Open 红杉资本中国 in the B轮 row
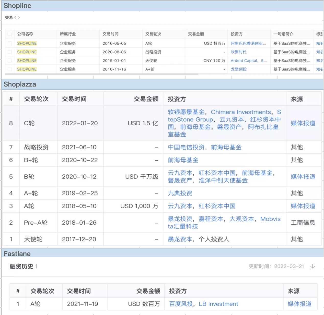Screen dimensions: 324x315 (x=217, y=173)
